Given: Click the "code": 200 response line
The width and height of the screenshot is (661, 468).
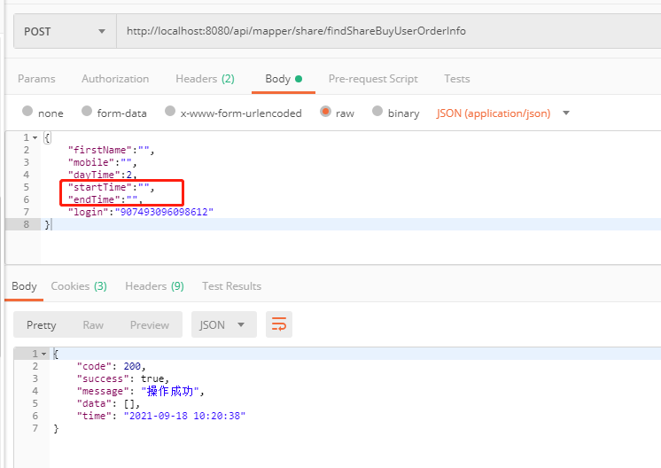Looking at the screenshot, I should [112, 366].
